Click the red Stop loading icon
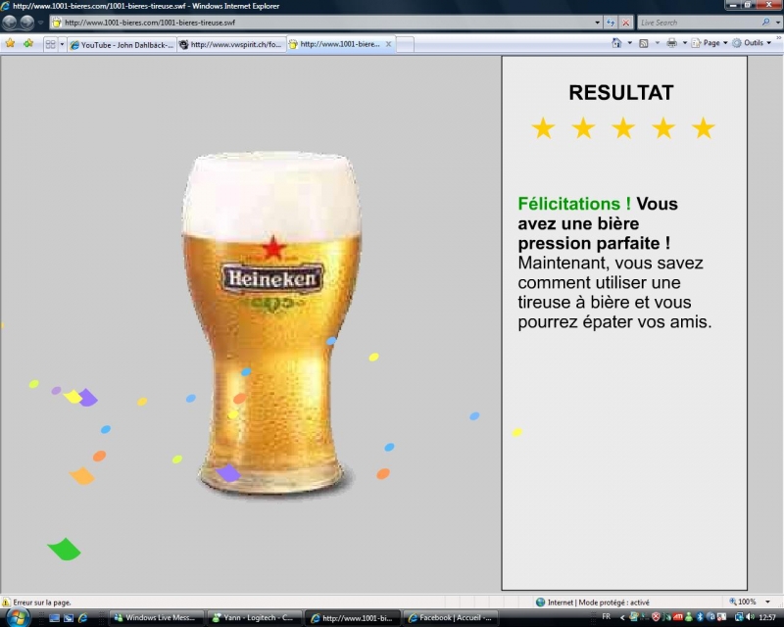The width and height of the screenshot is (784, 627). click(625, 22)
